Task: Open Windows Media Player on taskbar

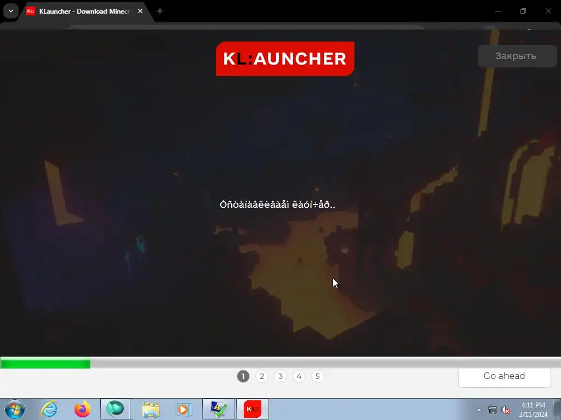Action: [x=184, y=409]
